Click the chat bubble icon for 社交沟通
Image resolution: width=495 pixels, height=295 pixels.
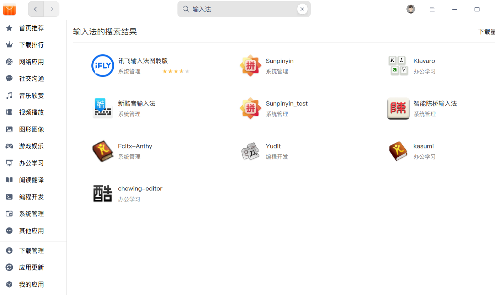click(x=9, y=79)
